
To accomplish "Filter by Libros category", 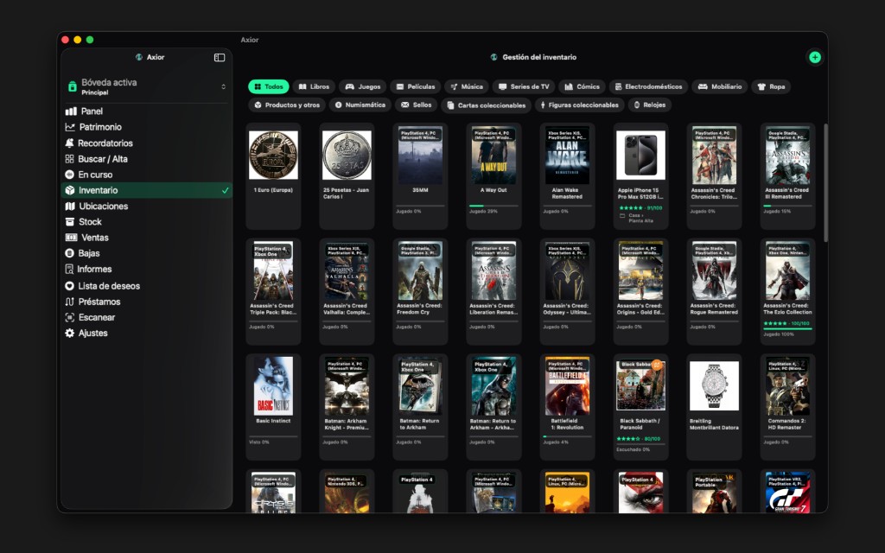I will pos(314,86).
